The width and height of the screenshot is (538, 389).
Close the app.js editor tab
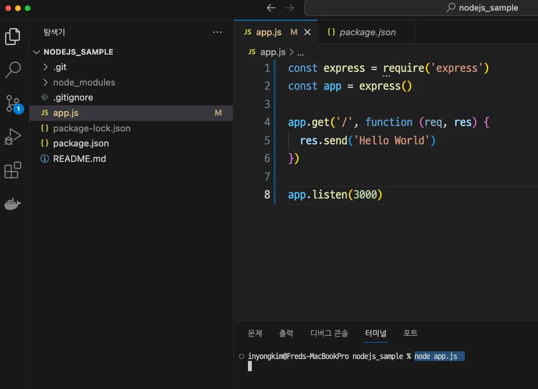click(307, 32)
